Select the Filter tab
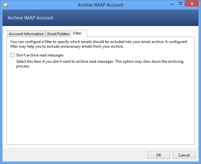 click(x=77, y=33)
